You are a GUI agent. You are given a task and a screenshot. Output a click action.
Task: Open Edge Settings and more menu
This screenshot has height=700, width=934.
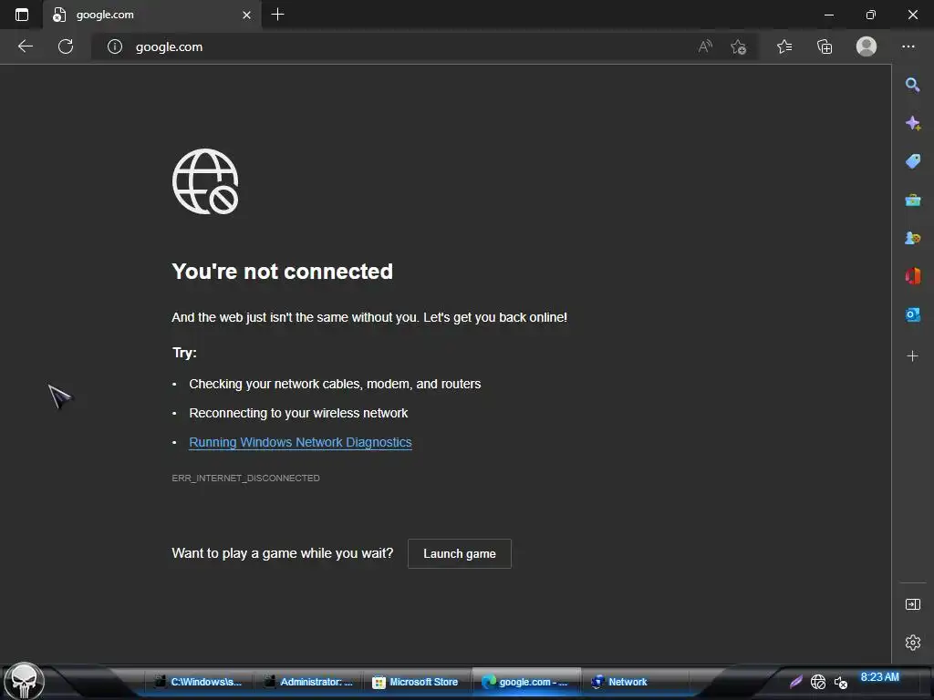(x=908, y=46)
